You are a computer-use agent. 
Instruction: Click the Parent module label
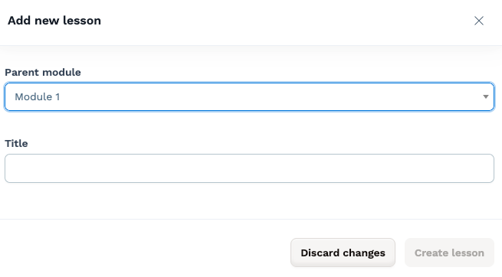click(x=43, y=72)
